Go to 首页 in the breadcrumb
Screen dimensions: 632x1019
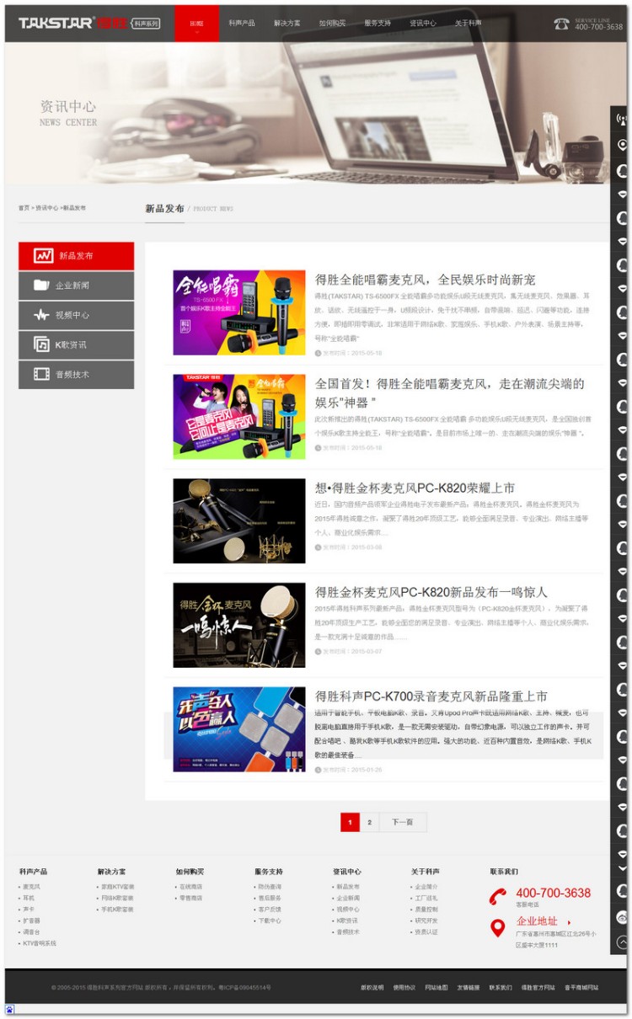[x=24, y=208]
